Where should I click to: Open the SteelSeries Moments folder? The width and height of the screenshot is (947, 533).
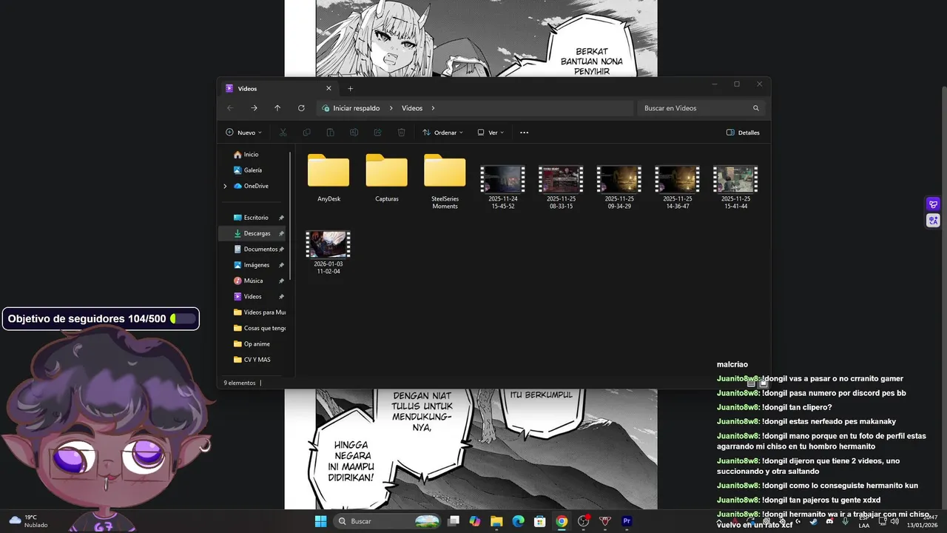(445, 181)
